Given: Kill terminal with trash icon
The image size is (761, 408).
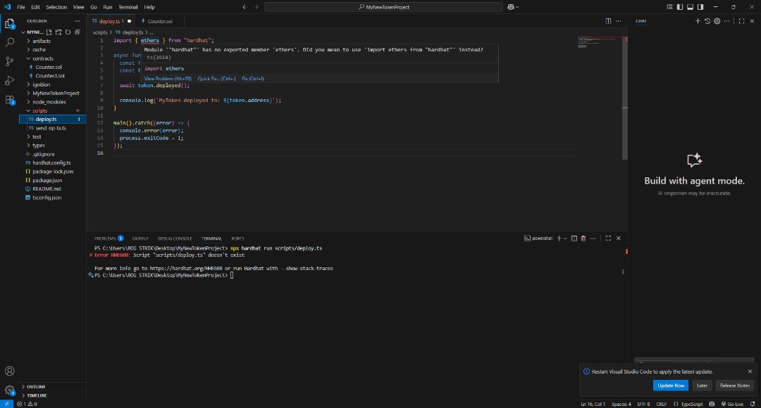Looking at the screenshot, I should tap(583, 238).
